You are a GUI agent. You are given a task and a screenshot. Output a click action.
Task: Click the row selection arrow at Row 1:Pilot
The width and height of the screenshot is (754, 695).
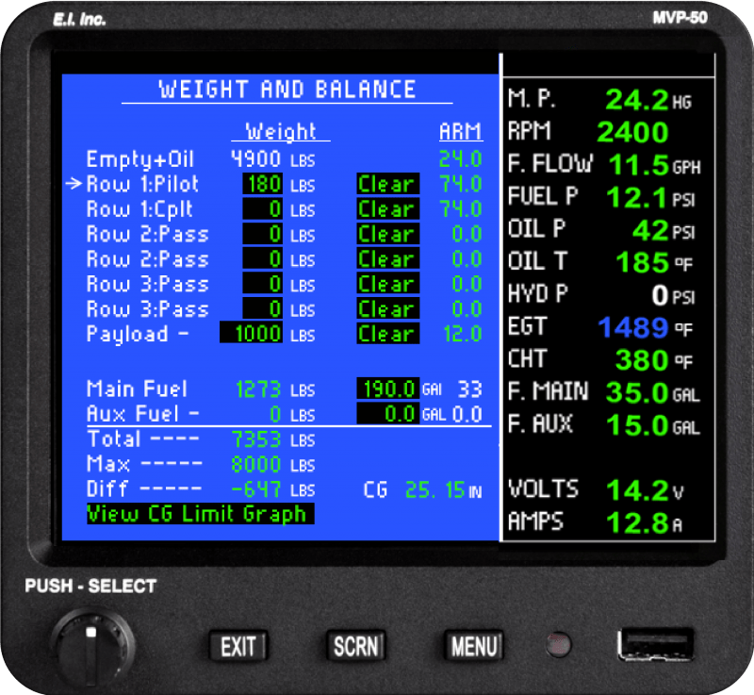(x=76, y=184)
